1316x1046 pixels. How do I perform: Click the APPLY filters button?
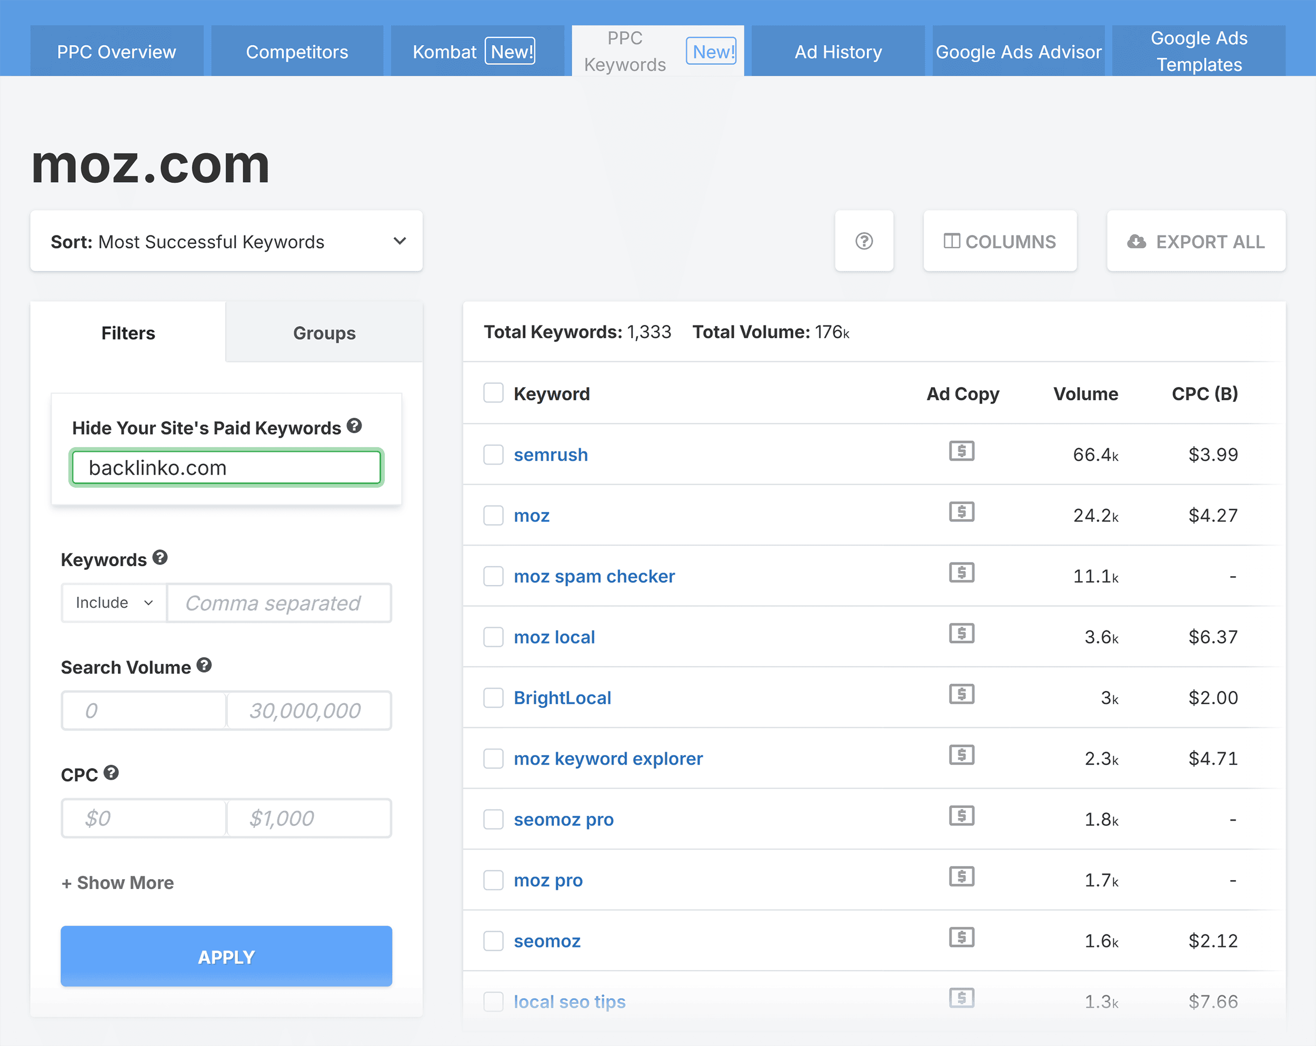[x=226, y=956]
